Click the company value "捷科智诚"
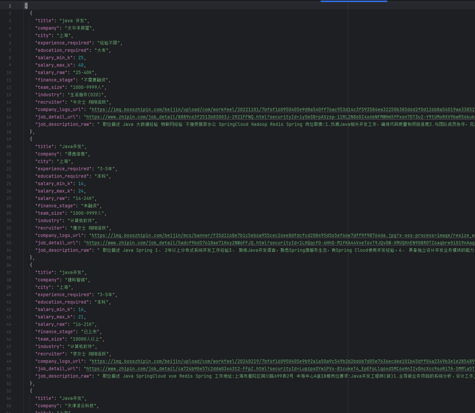Image resolution: width=475 pixels, height=413 pixels. 76,280
